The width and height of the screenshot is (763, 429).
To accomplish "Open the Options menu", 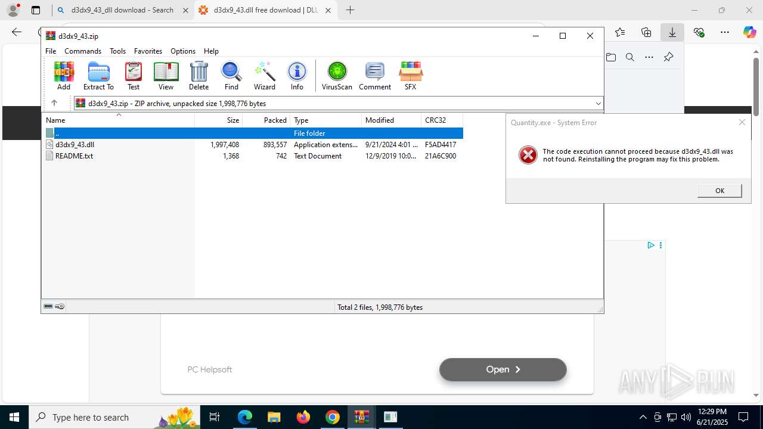I will pyautogui.click(x=183, y=51).
